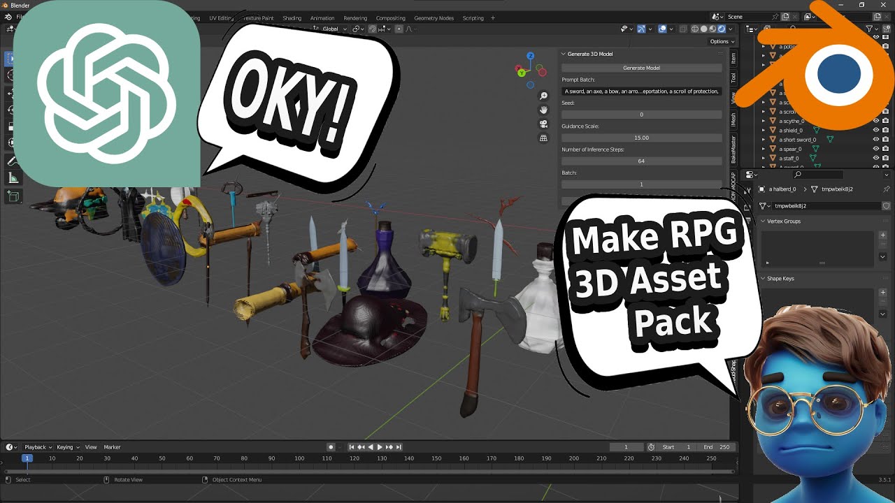Open the BakeMaster sidebar tab
The width and height of the screenshot is (895, 503).
point(733,149)
